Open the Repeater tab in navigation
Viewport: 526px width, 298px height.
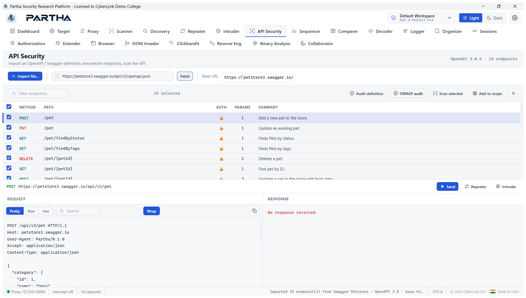[x=193, y=31]
